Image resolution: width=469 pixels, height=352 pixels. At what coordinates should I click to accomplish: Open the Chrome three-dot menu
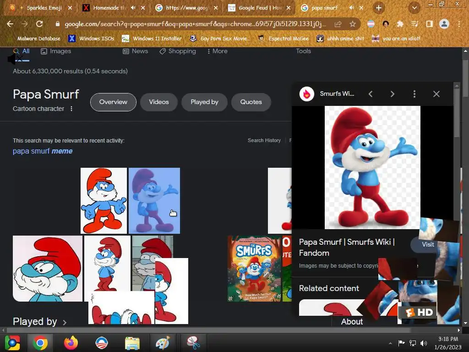tap(459, 24)
